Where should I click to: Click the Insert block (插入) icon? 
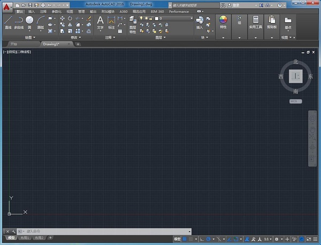200,22
